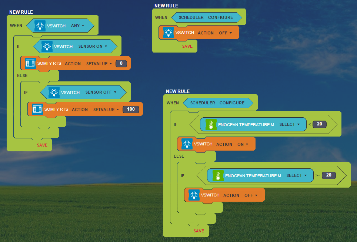Screen dimensions: 357x242
Task: Expand the SETVALUE dropdown next to value 100
Action: pos(106,110)
